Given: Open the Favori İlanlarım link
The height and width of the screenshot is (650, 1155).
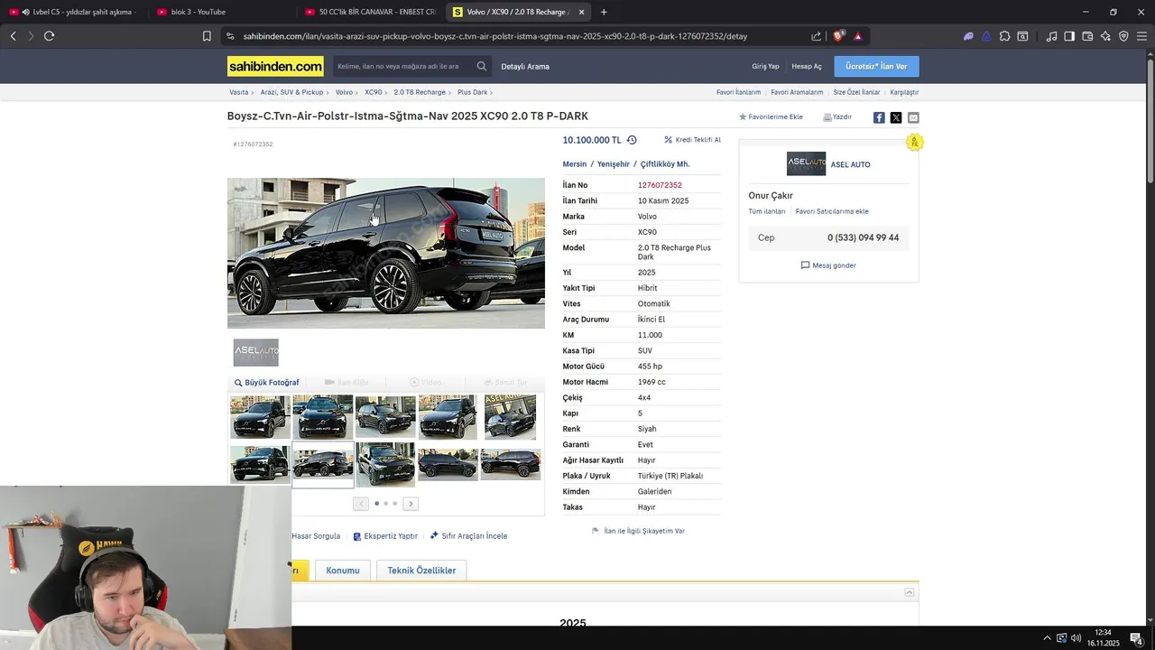Looking at the screenshot, I should pos(738,92).
